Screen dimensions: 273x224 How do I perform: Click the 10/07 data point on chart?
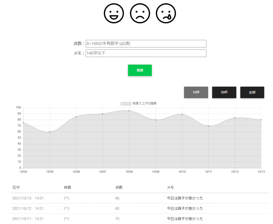[103, 114]
